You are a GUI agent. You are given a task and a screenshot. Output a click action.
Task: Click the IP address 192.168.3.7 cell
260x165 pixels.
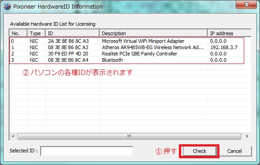coord(224,47)
